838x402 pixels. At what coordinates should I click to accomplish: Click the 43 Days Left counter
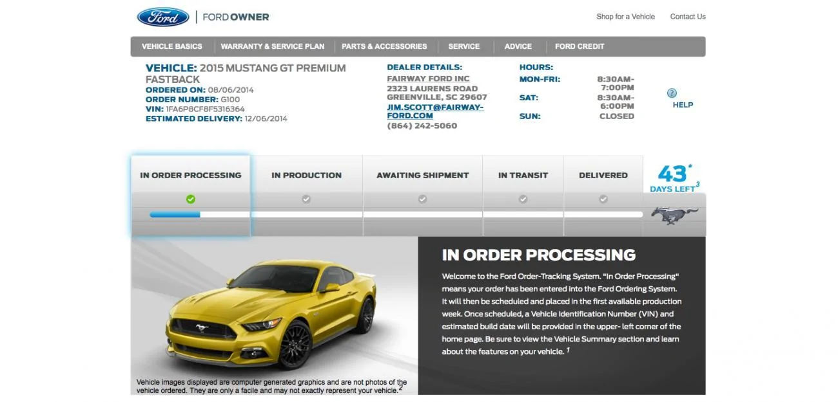674,178
